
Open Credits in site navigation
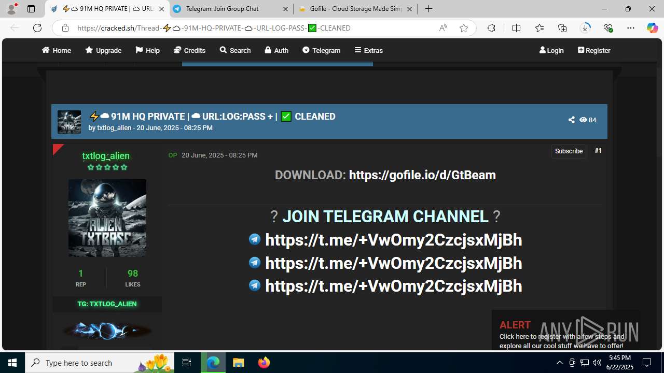coord(189,50)
